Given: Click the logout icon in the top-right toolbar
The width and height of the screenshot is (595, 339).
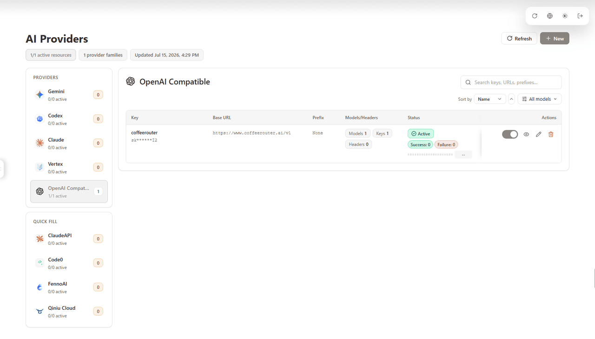Looking at the screenshot, I should point(580,16).
